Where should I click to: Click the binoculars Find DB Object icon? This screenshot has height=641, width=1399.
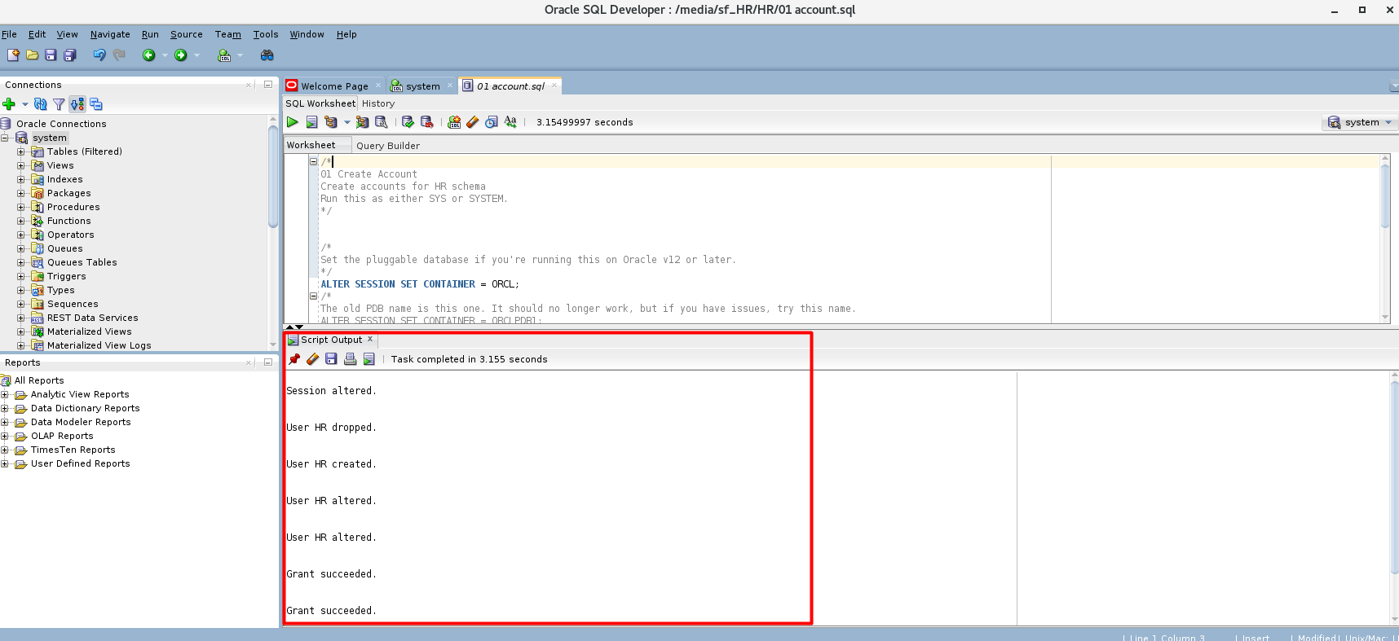pyautogui.click(x=267, y=55)
